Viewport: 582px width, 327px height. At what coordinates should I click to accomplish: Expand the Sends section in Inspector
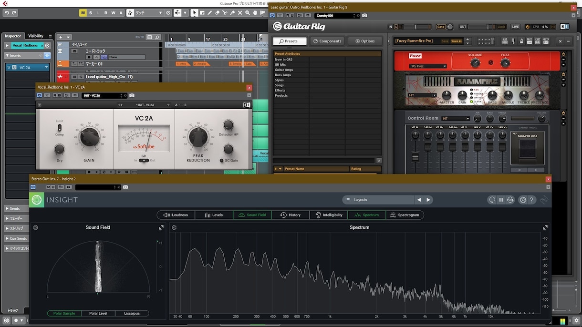click(x=7, y=208)
